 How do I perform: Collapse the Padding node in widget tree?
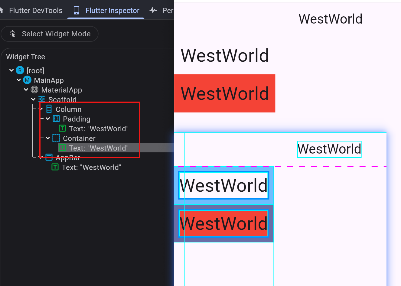click(48, 119)
